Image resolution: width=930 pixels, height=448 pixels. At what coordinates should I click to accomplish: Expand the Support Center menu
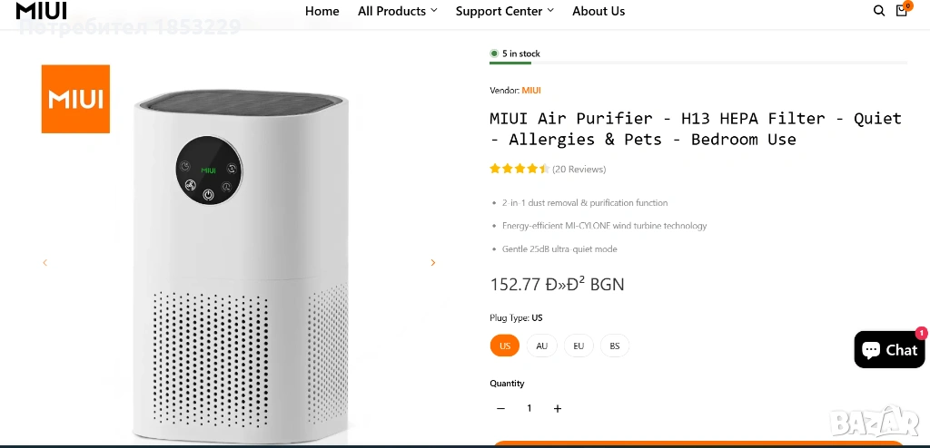coord(505,11)
